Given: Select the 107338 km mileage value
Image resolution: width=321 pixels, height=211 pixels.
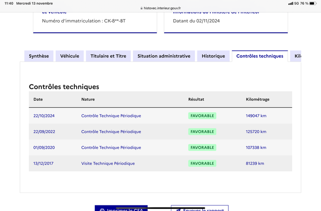Looking at the screenshot, I should pyautogui.click(x=256, y=147).
